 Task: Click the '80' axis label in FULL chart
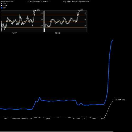click(85, 13)
